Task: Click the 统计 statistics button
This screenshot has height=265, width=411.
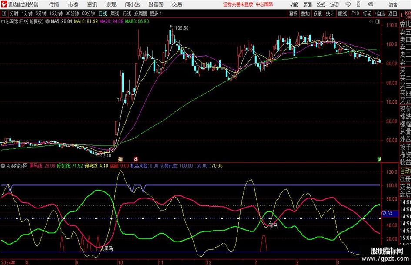Action: click(330, 13)
